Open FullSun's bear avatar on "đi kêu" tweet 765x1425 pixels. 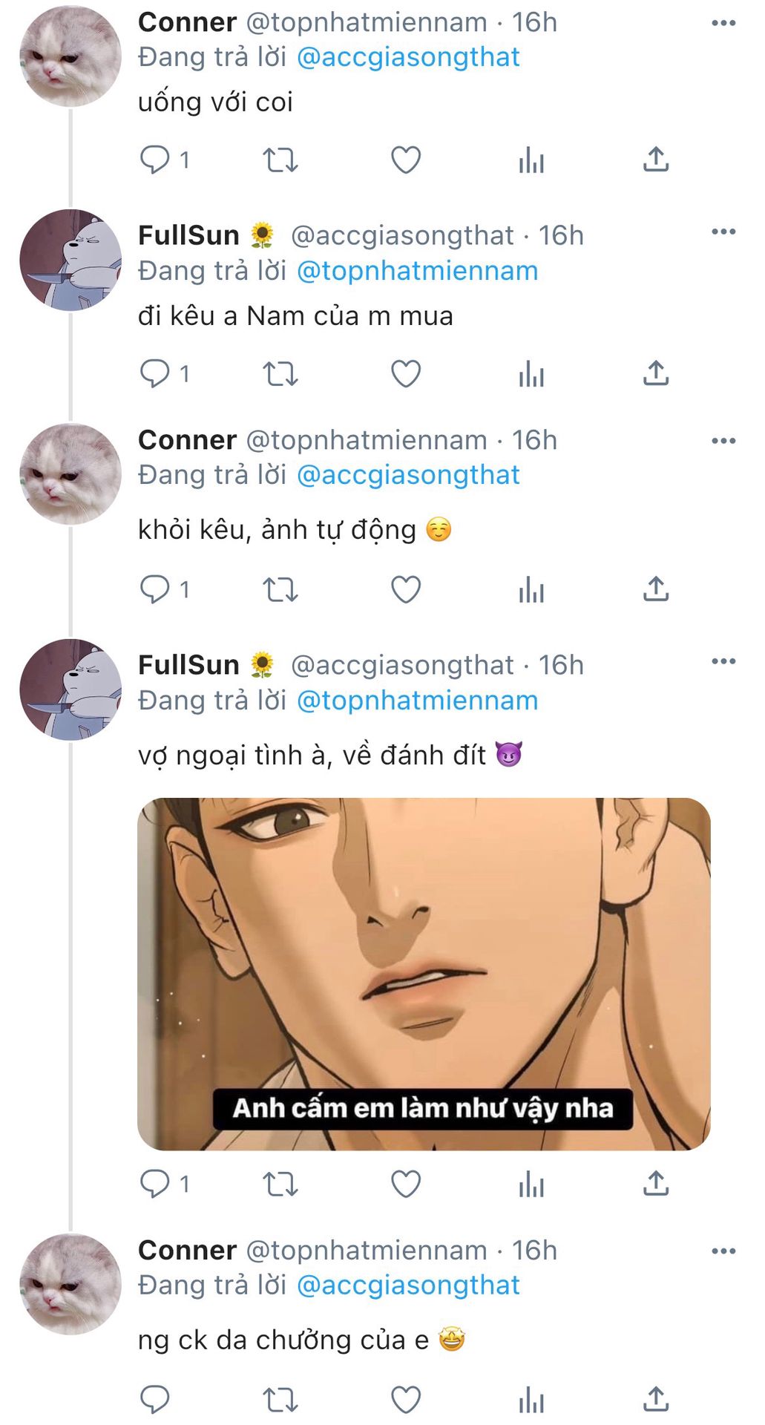pos(70,260)
